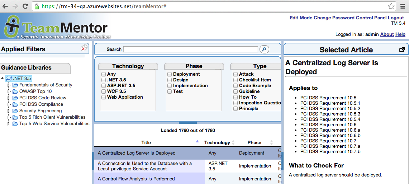Sort the table by Technology column
Viewport: 409px width, 184px height.
(x=217, y=142)
